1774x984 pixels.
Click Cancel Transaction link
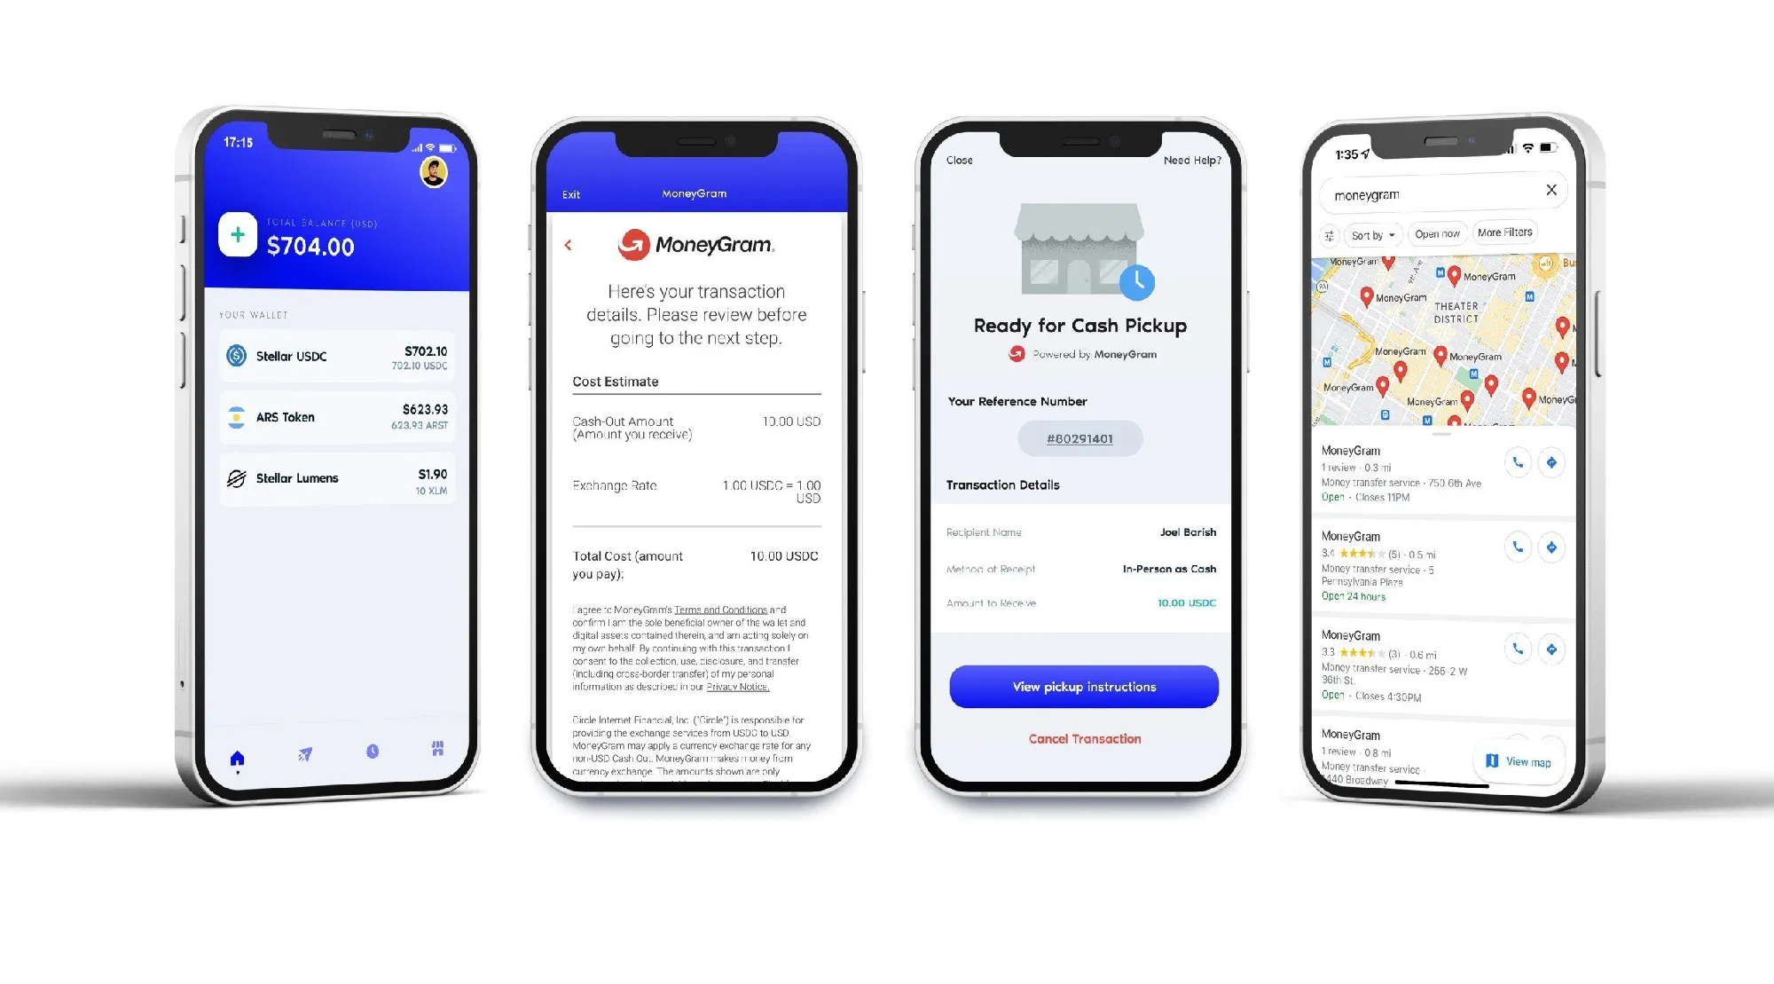[x=1082, y=738]
